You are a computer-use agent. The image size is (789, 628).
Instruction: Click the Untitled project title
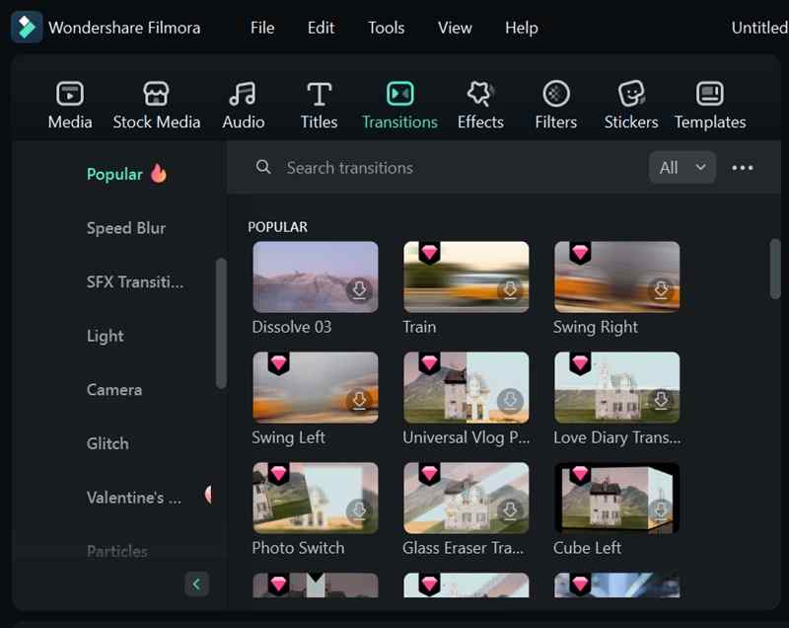pyautogui.click(x=759, y=28)
